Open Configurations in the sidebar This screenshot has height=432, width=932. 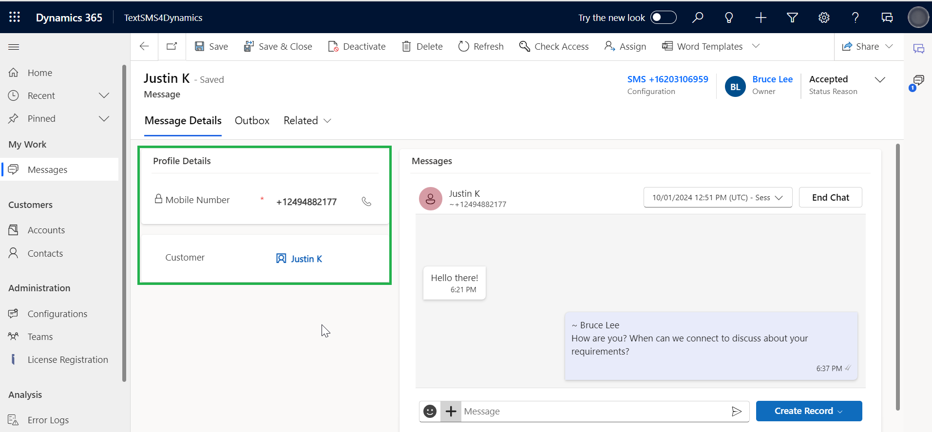57,314
